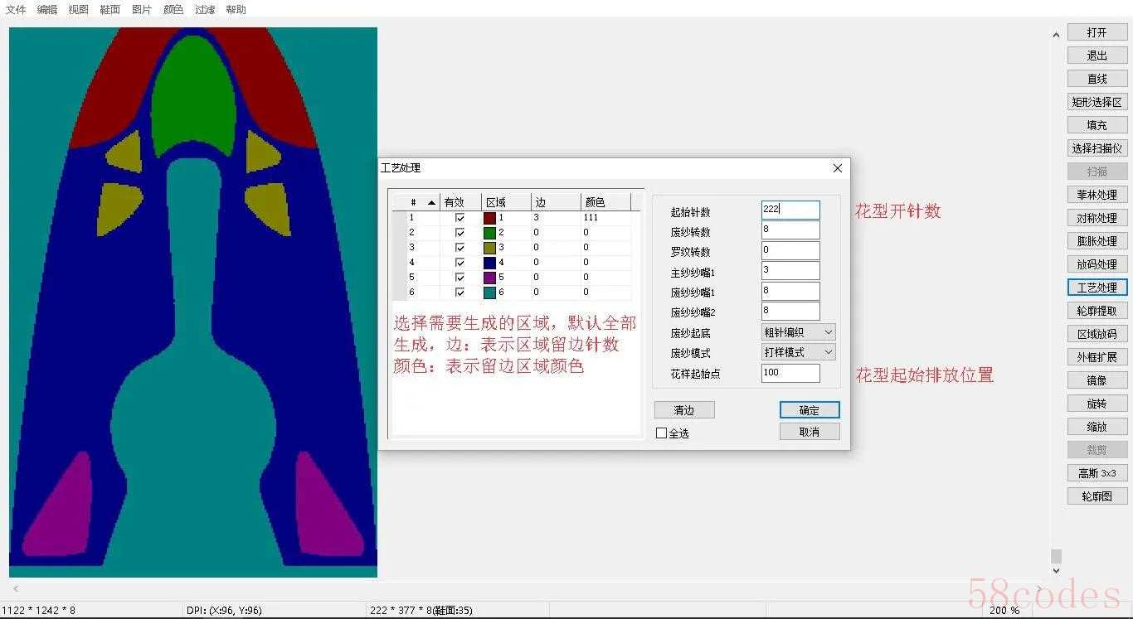This screenshot has height=619, width=1133.
Task: Select the 旋转 rotate tool
Action: [1097, 404]
